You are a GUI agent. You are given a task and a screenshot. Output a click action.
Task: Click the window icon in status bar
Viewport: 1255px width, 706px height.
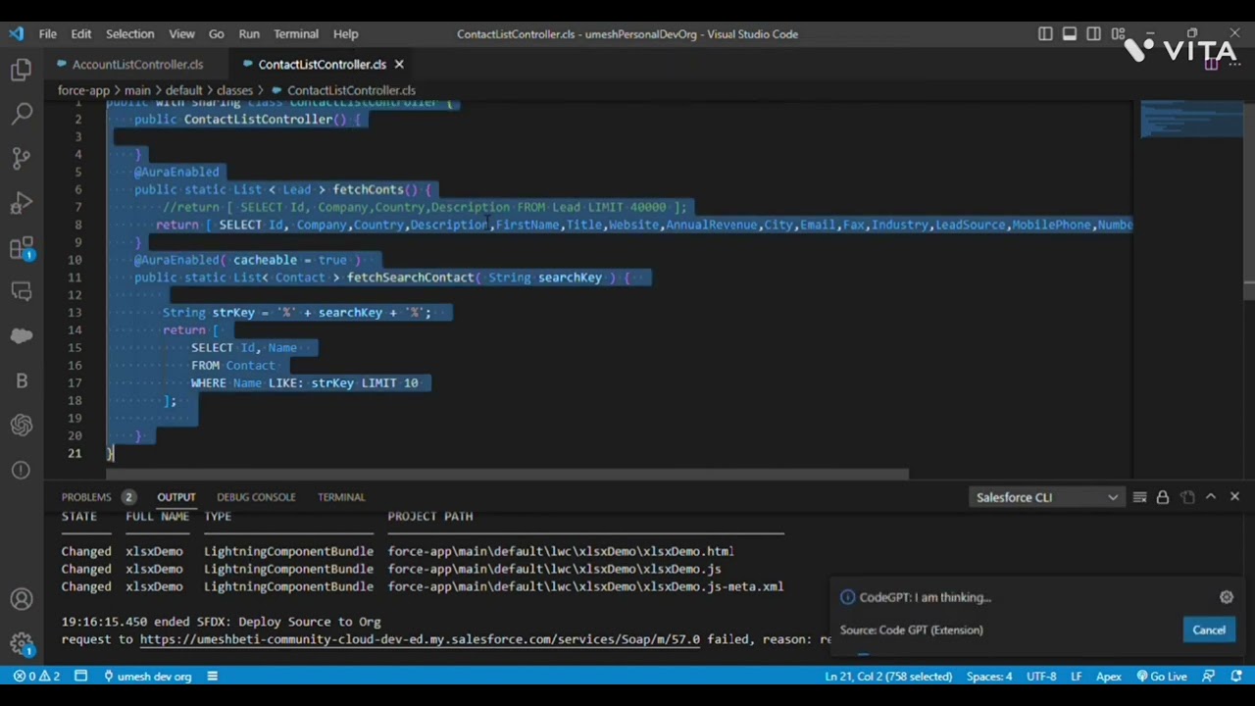point(81,677)
